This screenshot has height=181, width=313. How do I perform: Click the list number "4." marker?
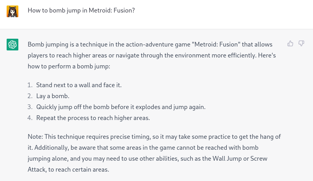[x=30, y=118]
